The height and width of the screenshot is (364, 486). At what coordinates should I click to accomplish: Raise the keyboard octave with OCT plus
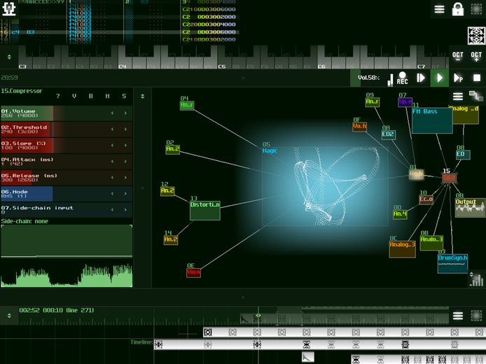tap(476, 57)
